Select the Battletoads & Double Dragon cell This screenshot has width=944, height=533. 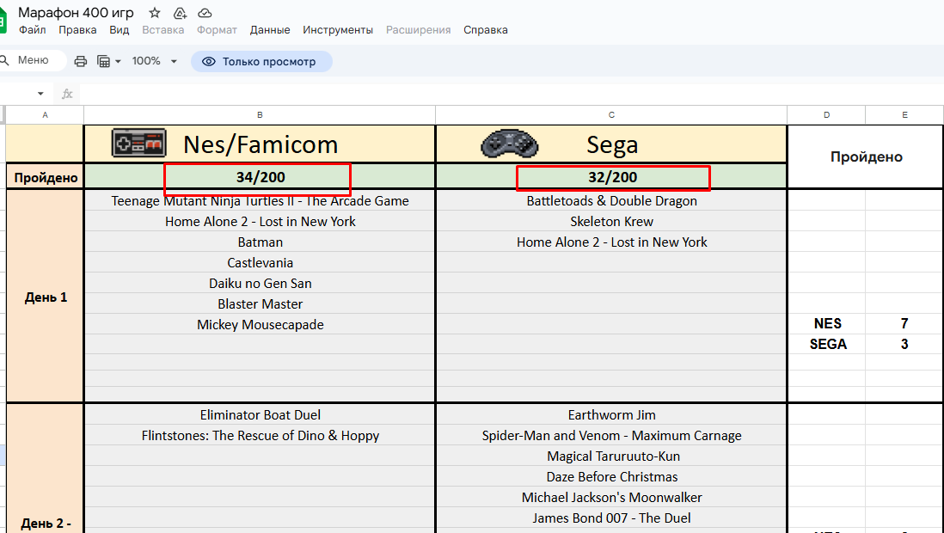pyautogui.click(x=611, y=200)
